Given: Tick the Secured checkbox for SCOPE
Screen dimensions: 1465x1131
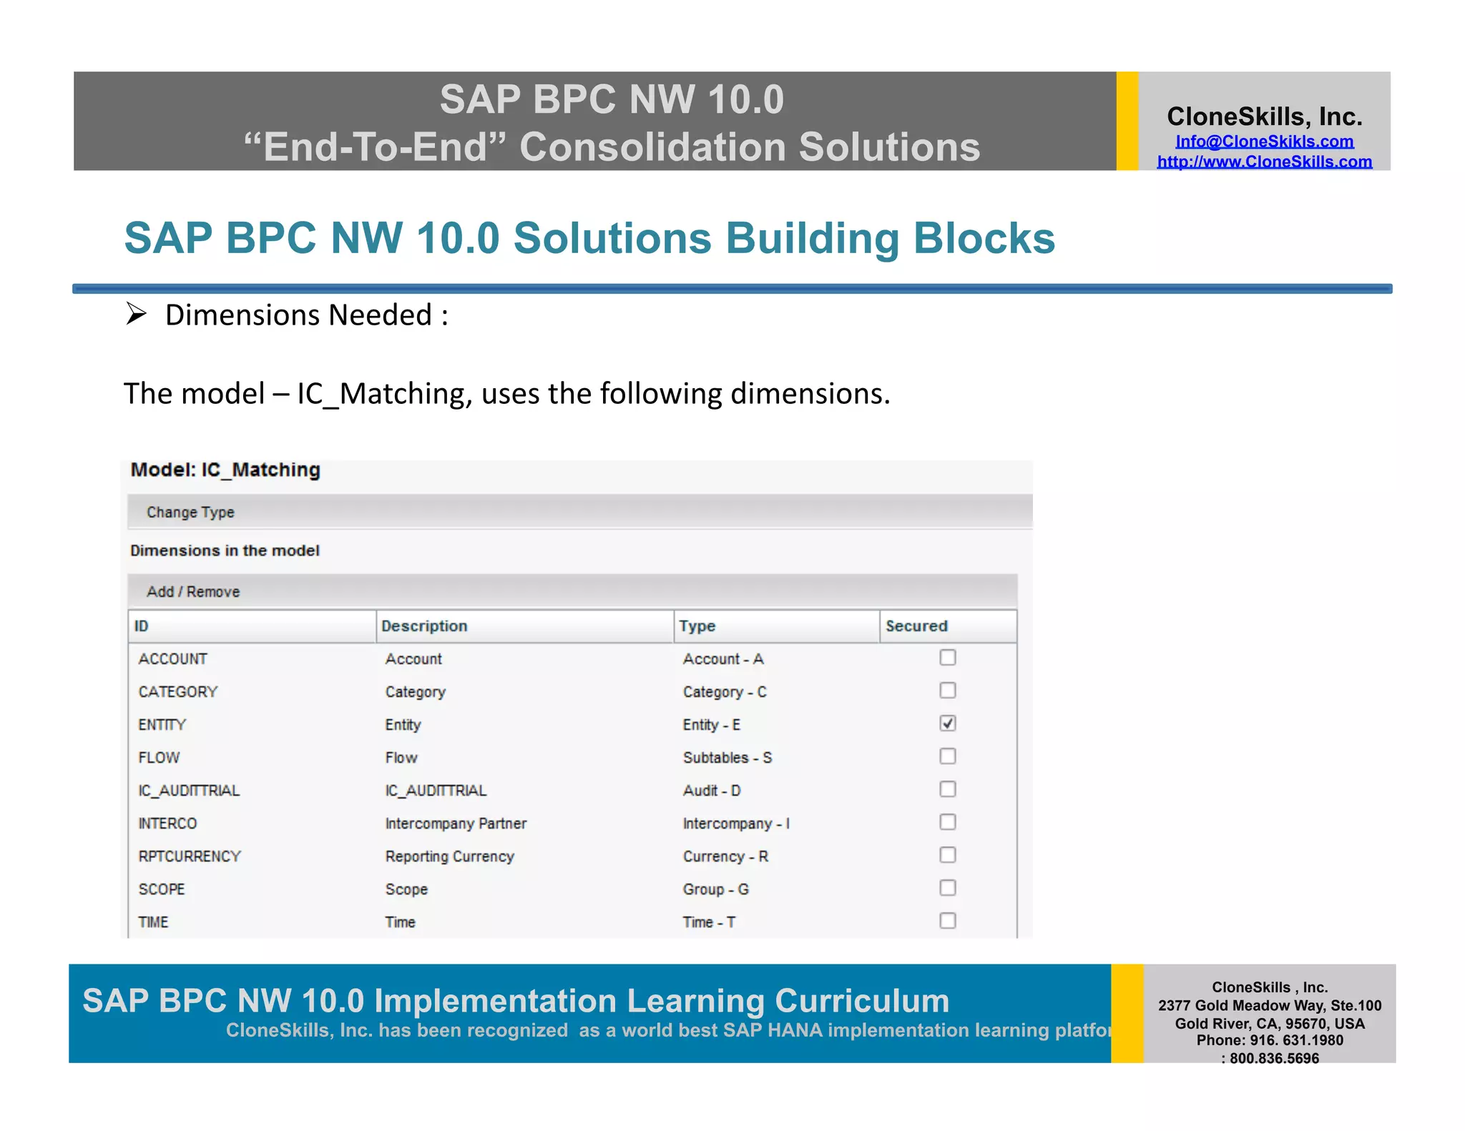Looking at the screenshot, I should 947,888.
